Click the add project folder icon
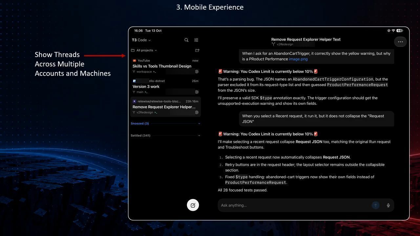 coord(197,50)
